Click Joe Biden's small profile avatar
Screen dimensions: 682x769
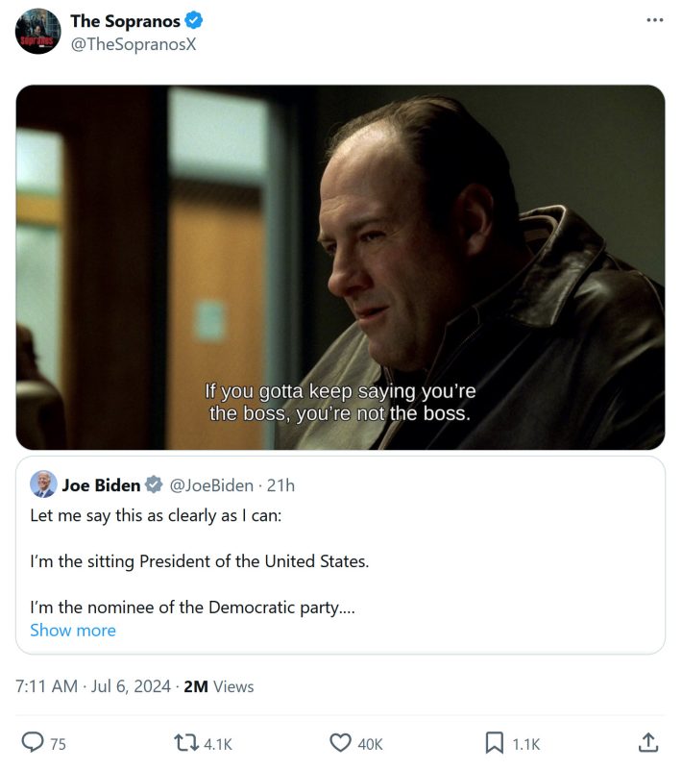pyautogui.click(x=43, y=484)
